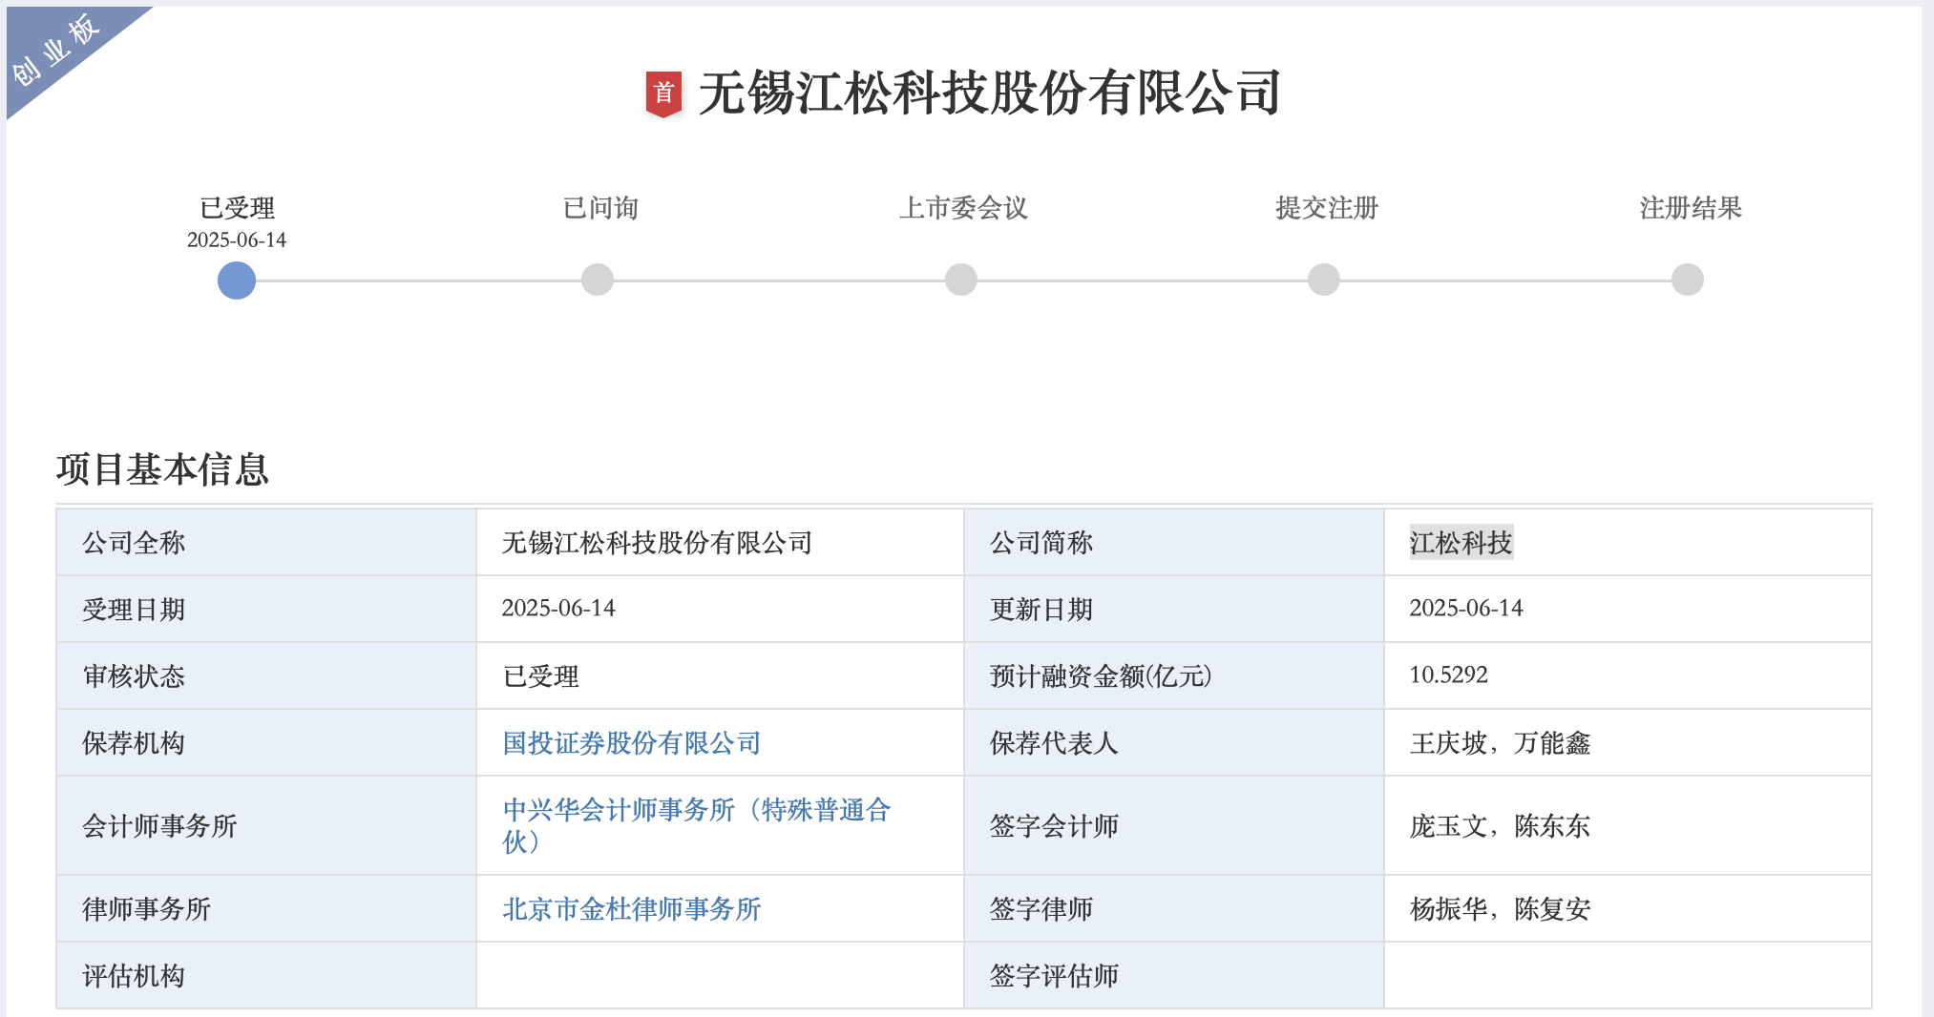Click the names 杨振华，陈复安

point(1500,909)
